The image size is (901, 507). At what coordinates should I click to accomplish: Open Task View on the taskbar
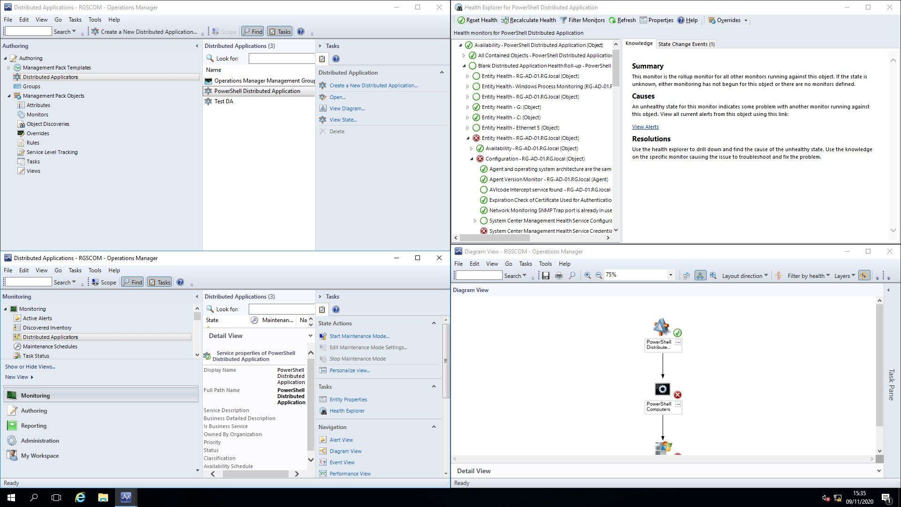coord(56,498)
